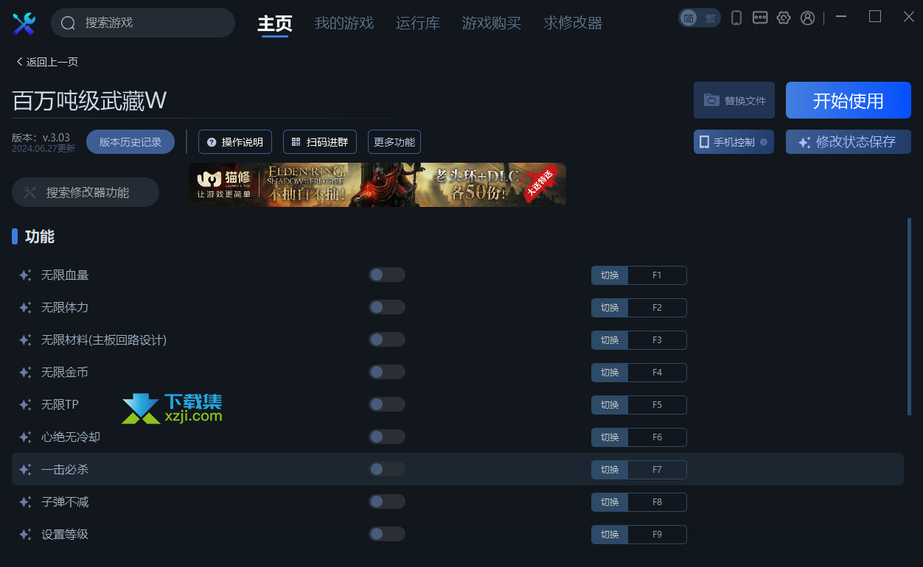Toggle the 一击必杀 switch
This screenshot has width=923, height=567.
[387, 469]
